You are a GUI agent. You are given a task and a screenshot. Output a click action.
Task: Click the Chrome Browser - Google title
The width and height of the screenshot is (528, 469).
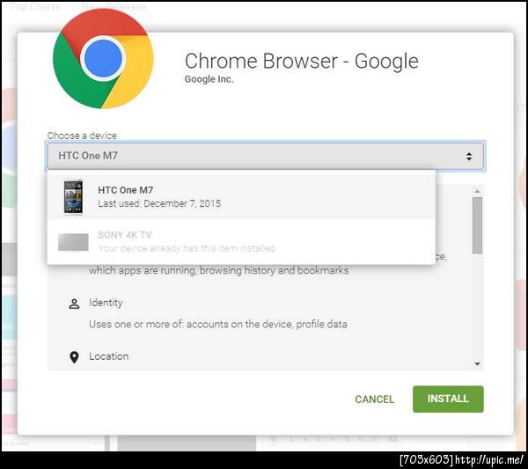[x=301, y=61]
